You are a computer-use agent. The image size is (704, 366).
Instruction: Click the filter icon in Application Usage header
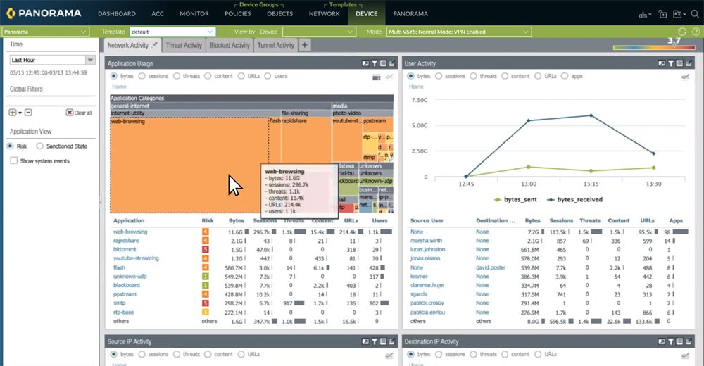(375, 63)
